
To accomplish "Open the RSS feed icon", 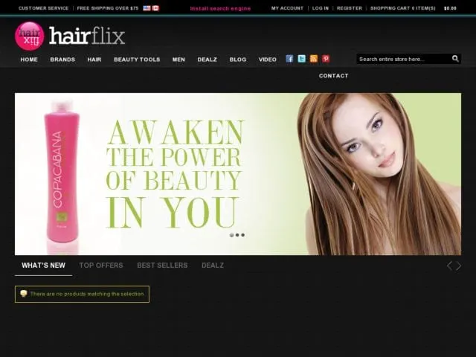I will click(x=314, y=59).
